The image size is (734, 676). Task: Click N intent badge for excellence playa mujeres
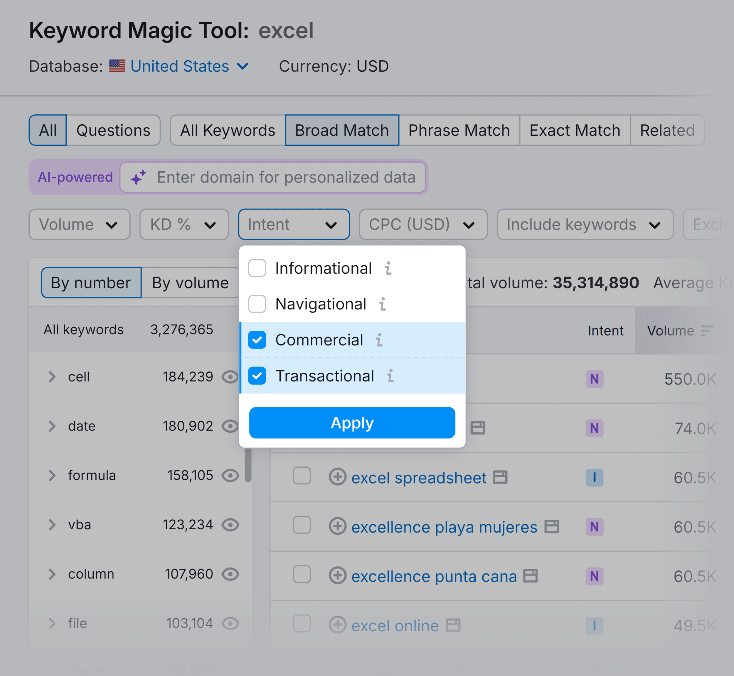pyautogui.click(x=594, y=527)
